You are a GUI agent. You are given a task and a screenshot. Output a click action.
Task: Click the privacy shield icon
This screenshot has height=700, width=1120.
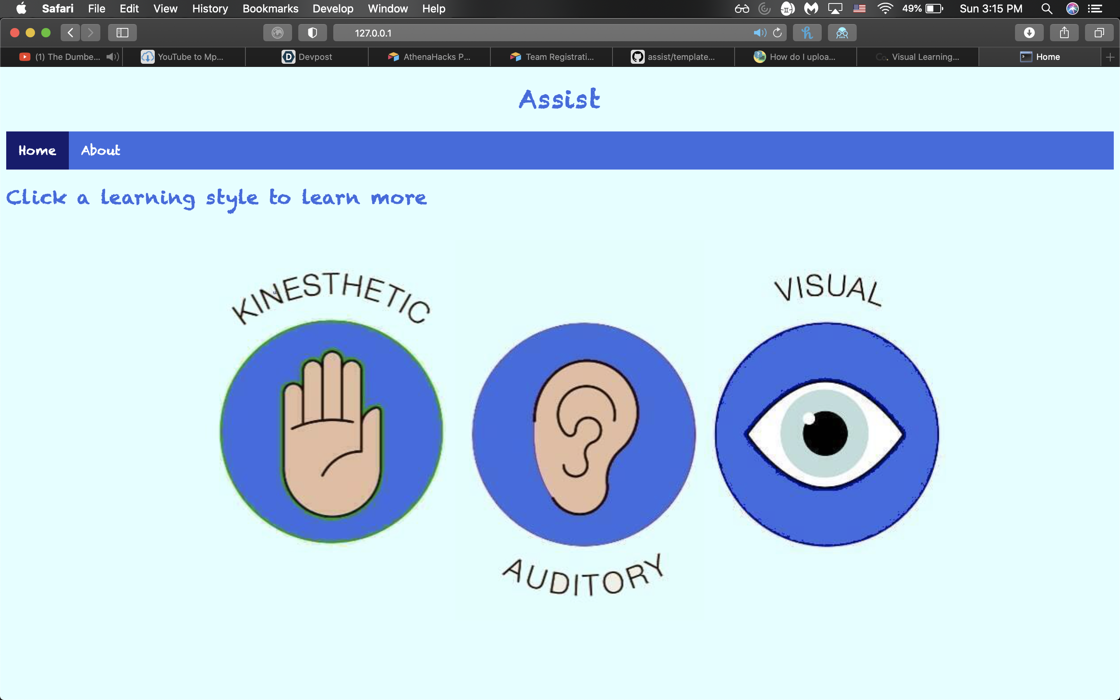pyautogui.click(x=312, y=33)
